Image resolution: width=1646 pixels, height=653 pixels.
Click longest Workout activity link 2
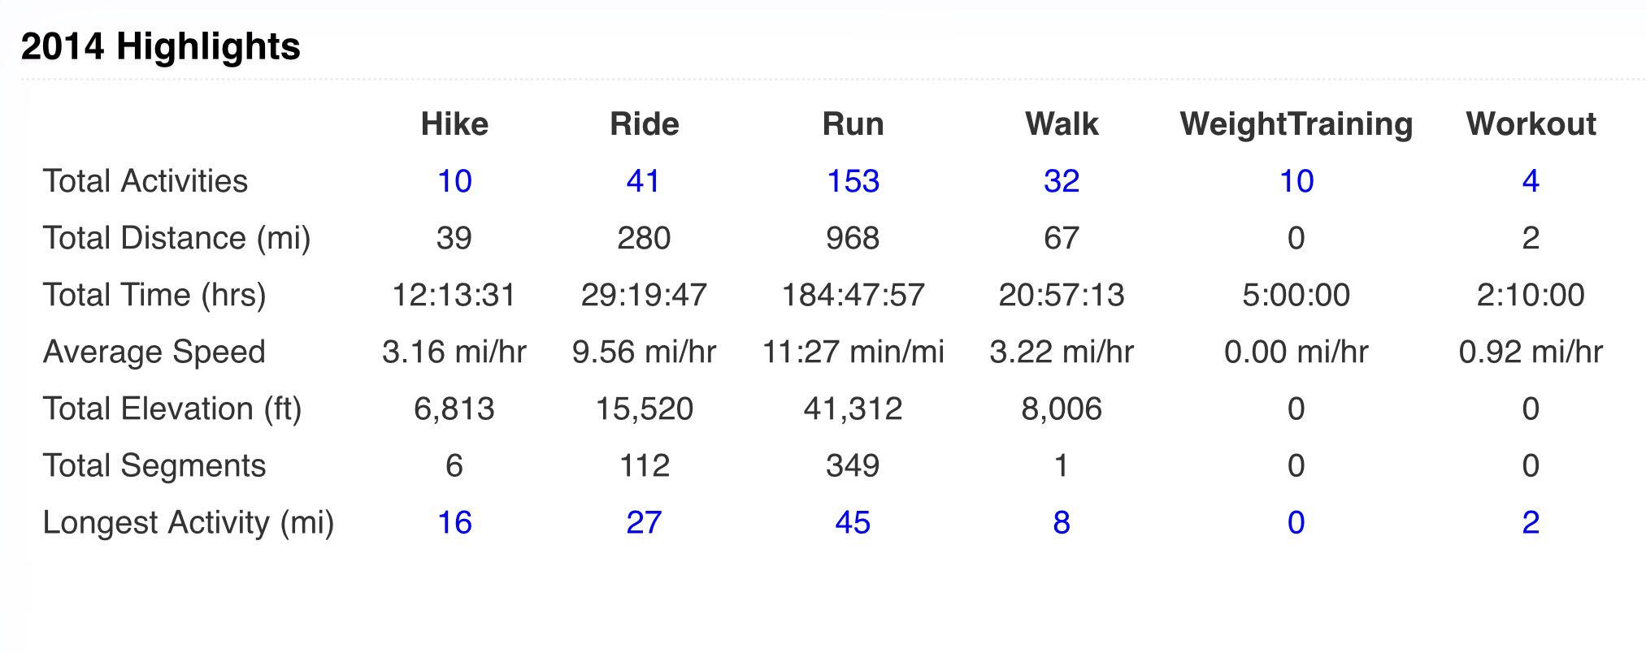[1531, 522]
